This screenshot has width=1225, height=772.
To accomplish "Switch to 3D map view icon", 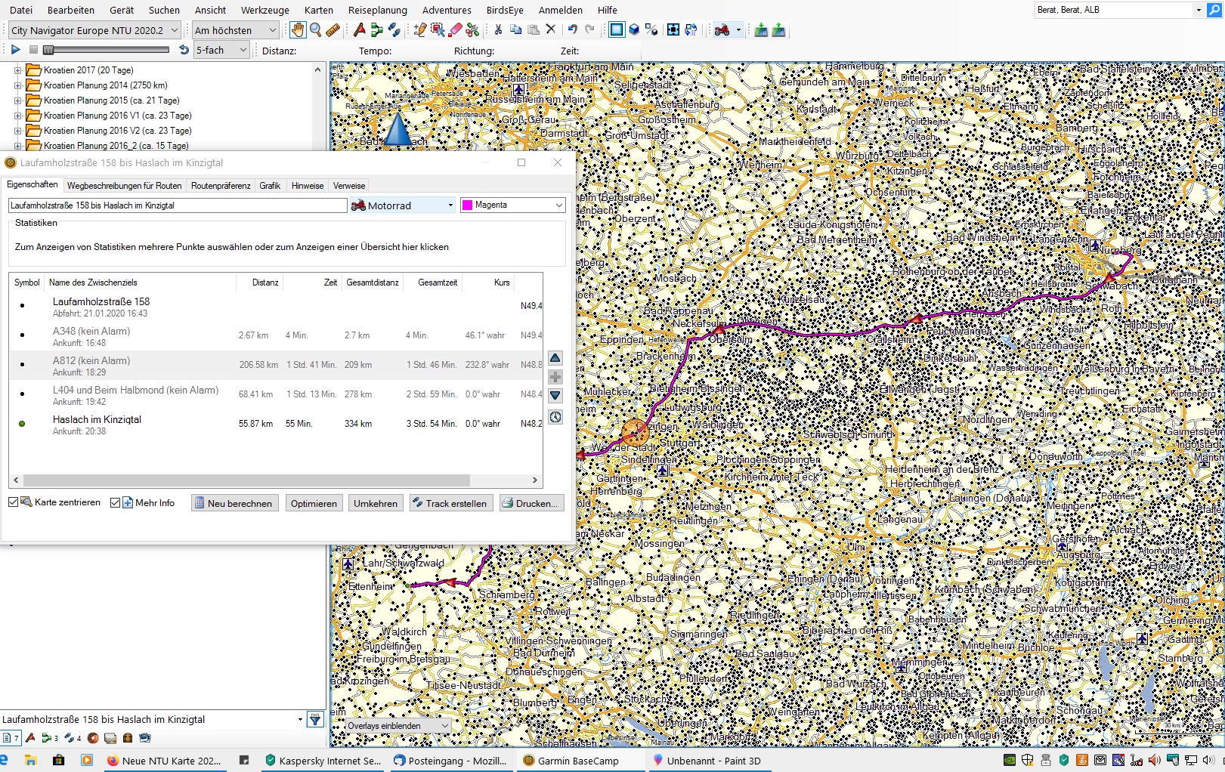I will 635,29.
